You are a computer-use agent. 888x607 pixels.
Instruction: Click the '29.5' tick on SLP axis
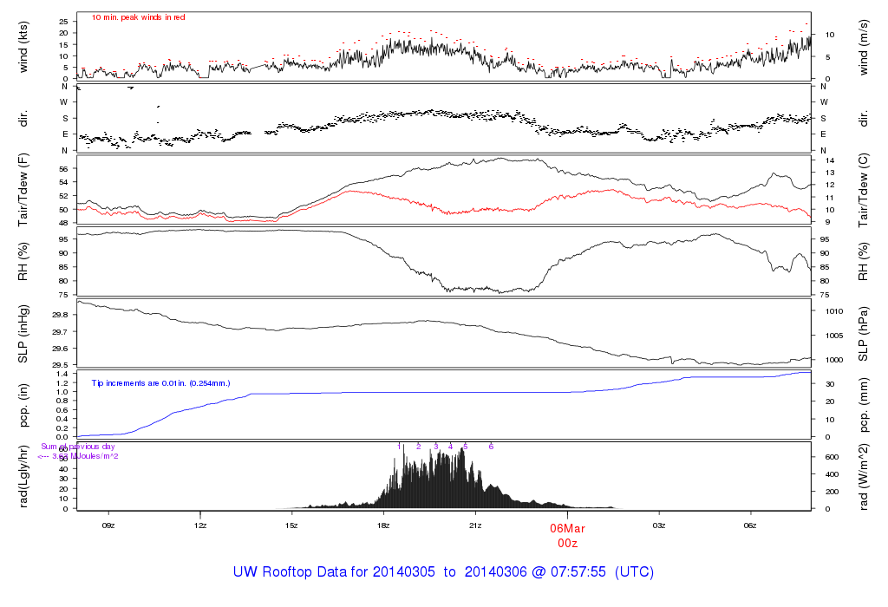coord(60,365)
